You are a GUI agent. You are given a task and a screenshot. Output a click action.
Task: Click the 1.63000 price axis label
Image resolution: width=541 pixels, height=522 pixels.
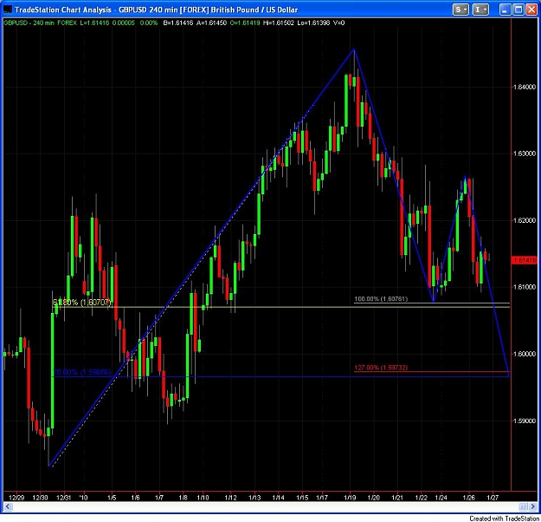coord(525,153)
